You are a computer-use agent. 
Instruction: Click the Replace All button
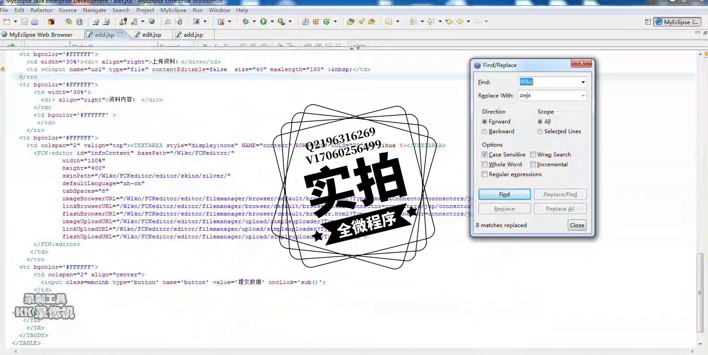tap(560, 209)
